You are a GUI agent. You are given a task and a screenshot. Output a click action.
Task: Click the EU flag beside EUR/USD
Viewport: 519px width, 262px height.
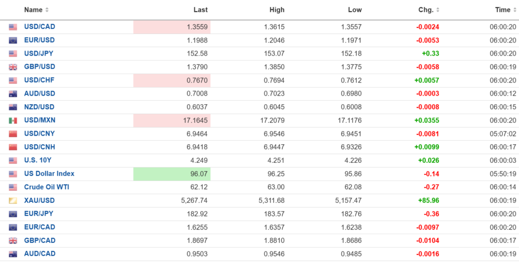coord(13,40)
